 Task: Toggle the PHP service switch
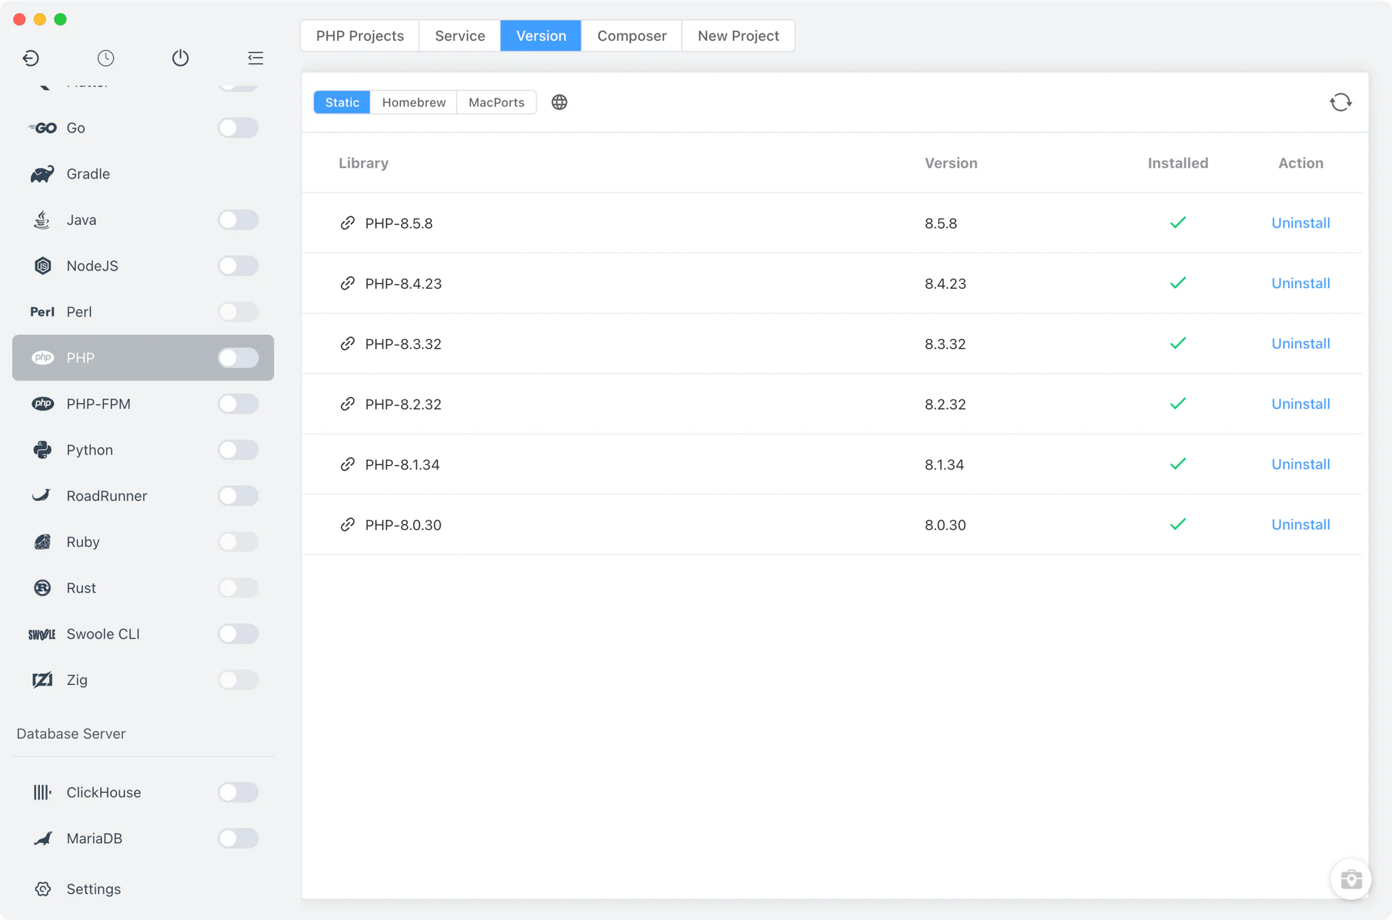click(x=238, y=357)
